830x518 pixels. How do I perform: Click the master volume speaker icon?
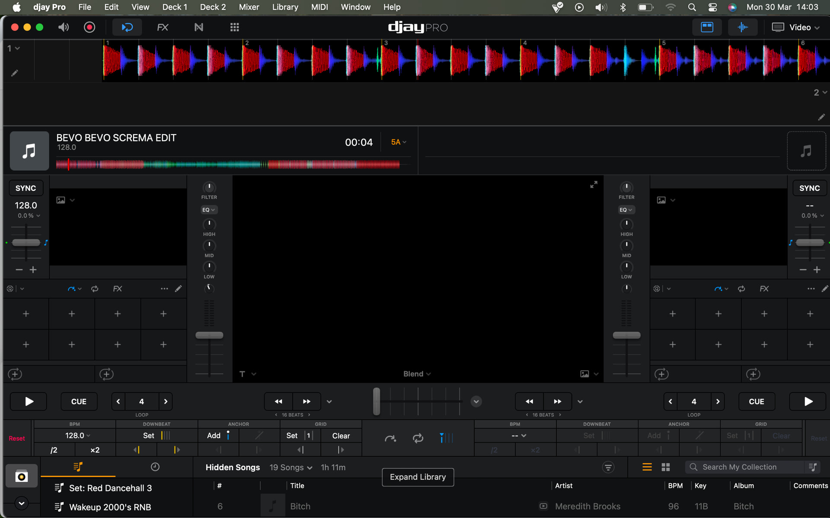64,27
